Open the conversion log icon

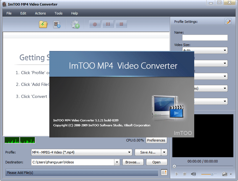tap(164, 172)
